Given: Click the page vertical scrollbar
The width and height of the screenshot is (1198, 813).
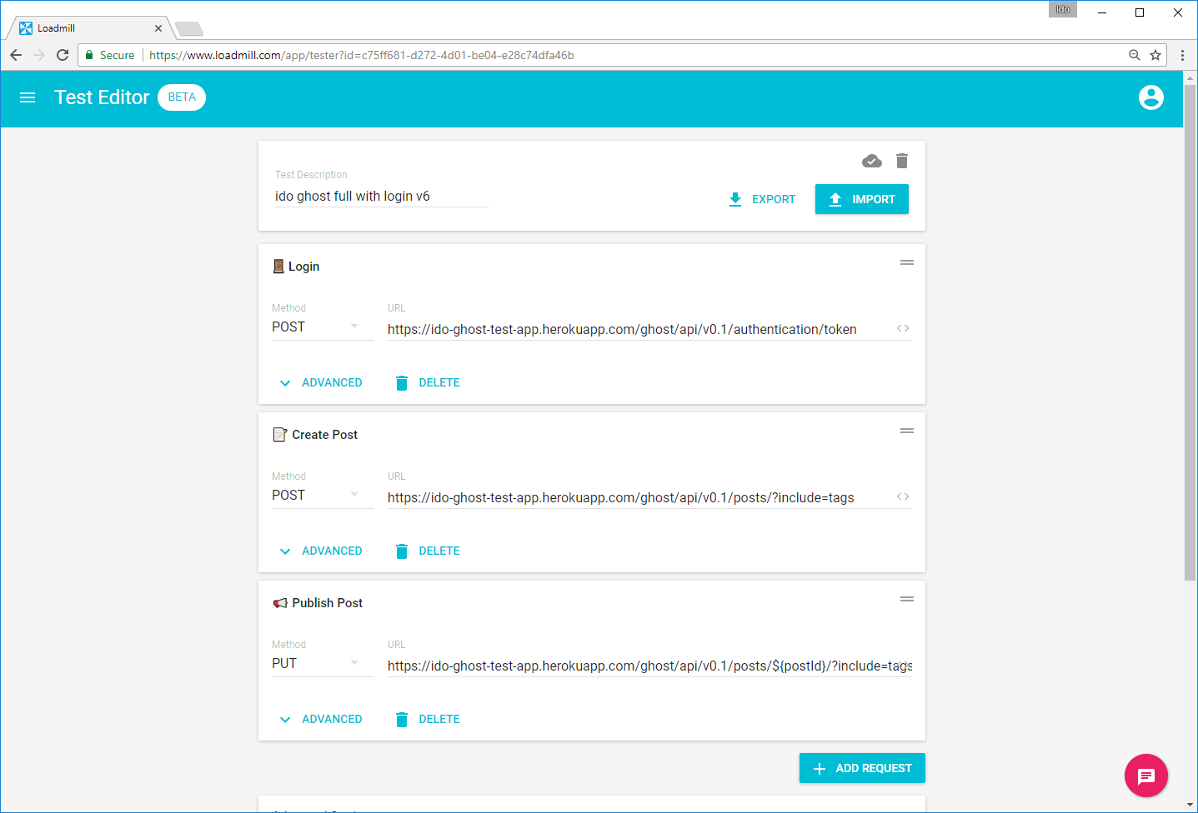Looking at the screenshot, I should point(1190,332).
